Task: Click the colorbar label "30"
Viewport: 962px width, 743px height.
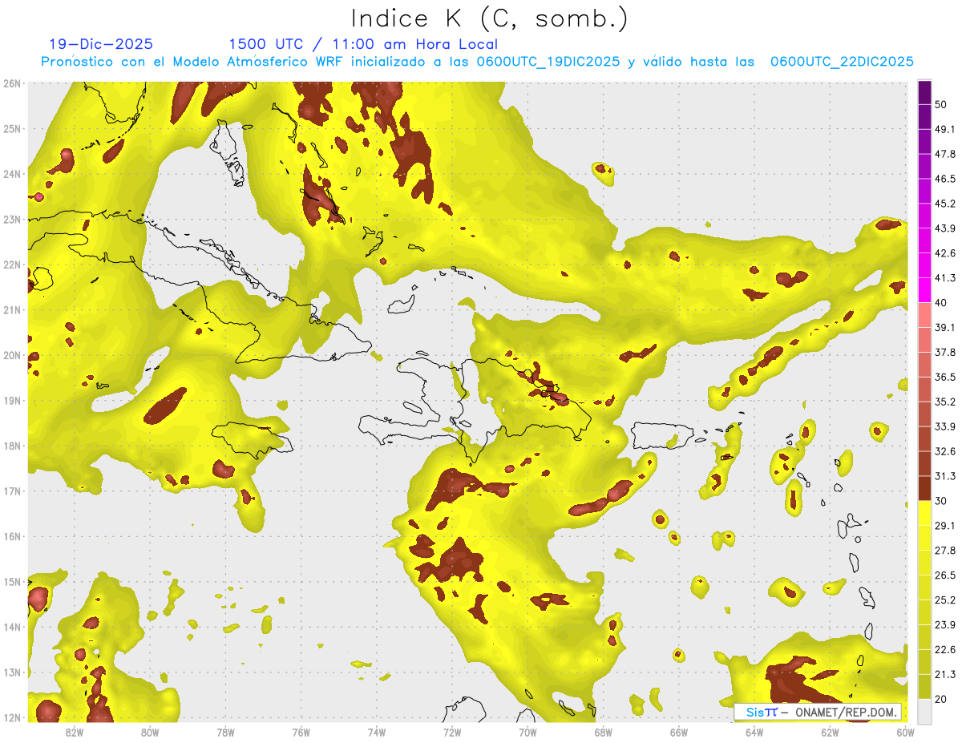Action: 941,501
